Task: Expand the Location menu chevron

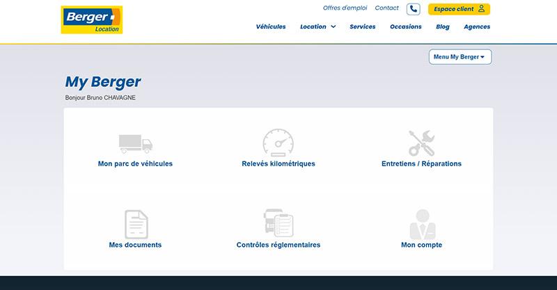Action: click(334, 26)
